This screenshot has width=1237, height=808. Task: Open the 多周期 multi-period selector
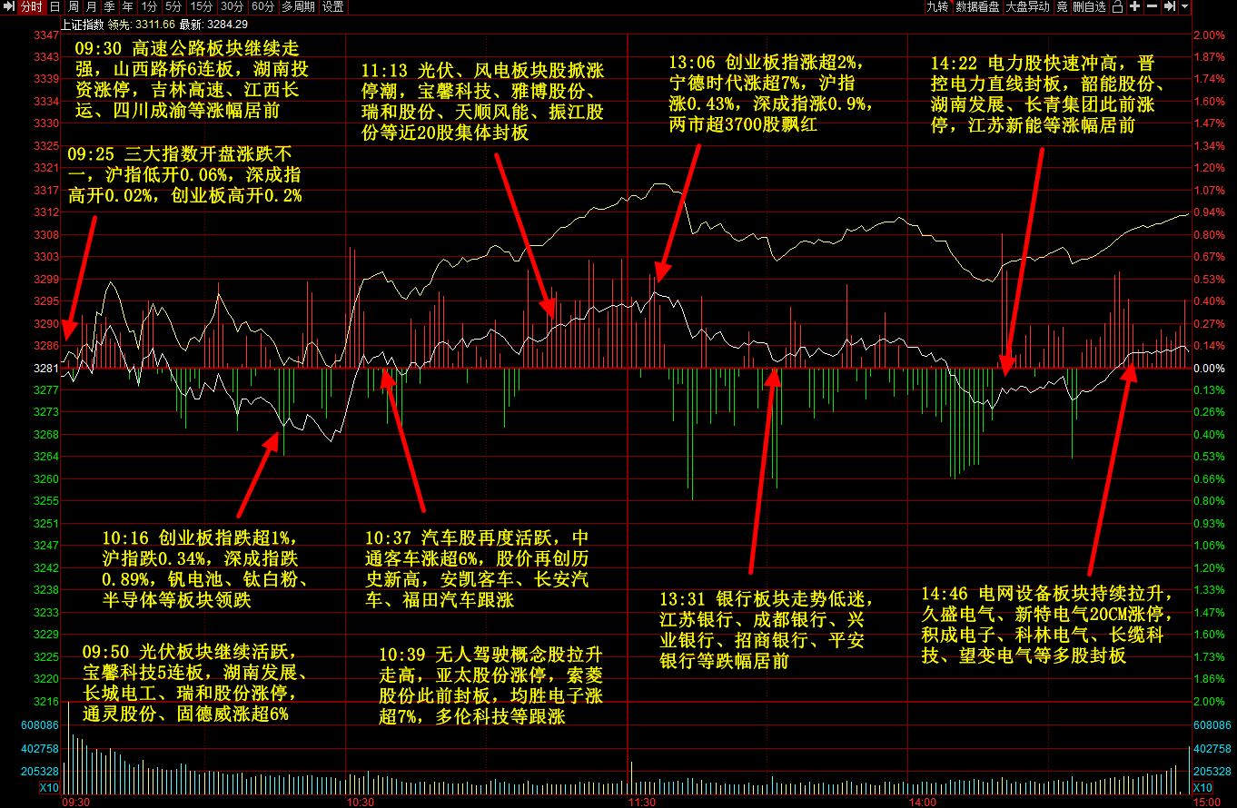point(298,6)
